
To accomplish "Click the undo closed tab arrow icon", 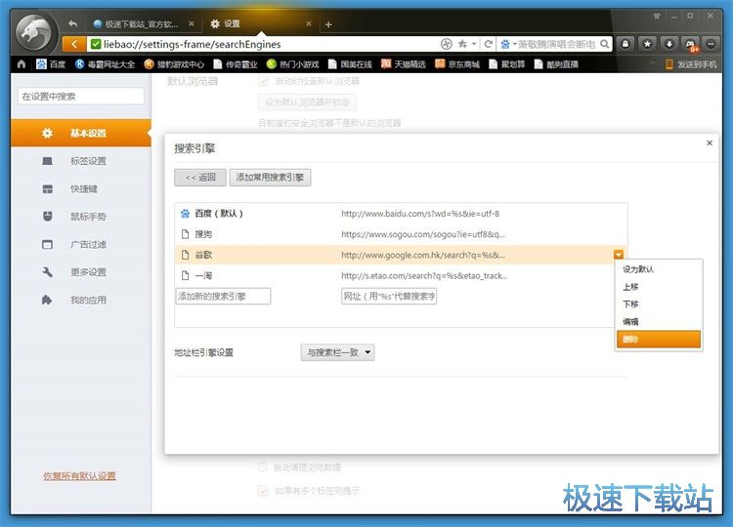I will click(x=72, y=23).
